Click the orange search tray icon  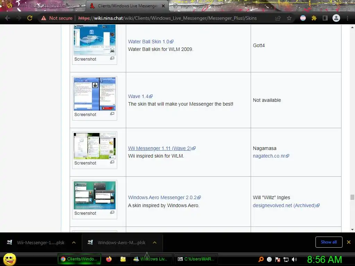coord(261,259)
